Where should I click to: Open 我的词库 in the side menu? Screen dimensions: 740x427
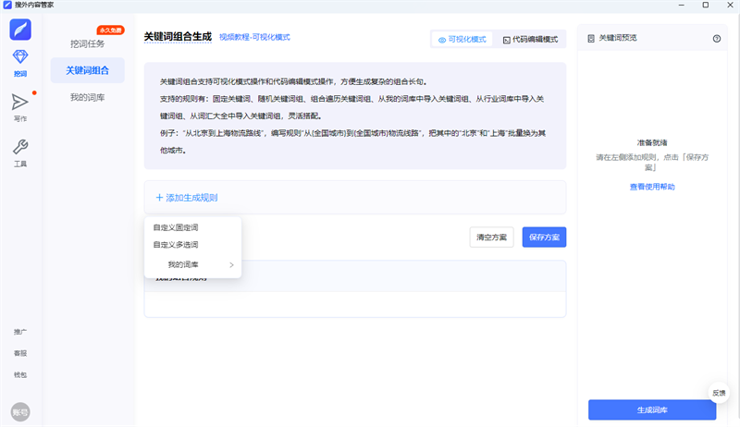(x=87, y=98)
